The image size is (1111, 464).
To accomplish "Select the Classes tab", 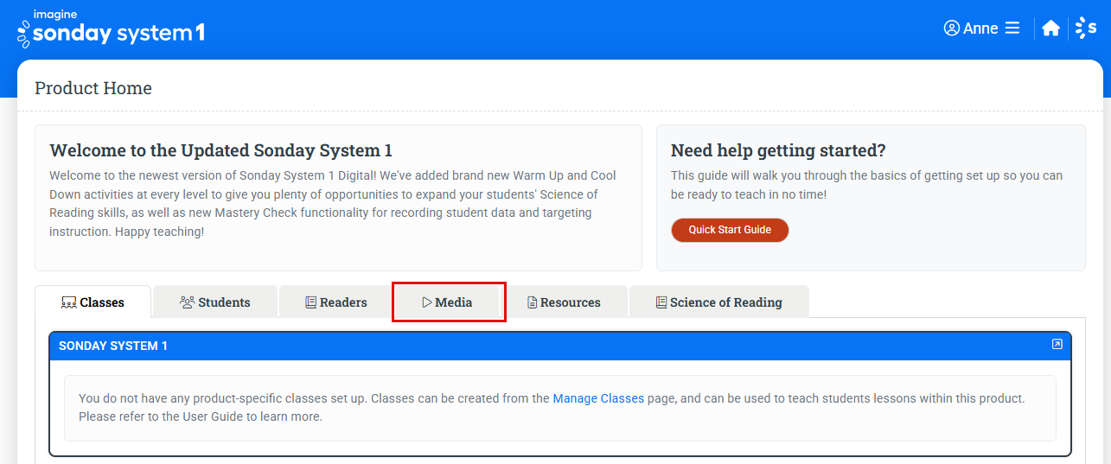I will 93,302.
